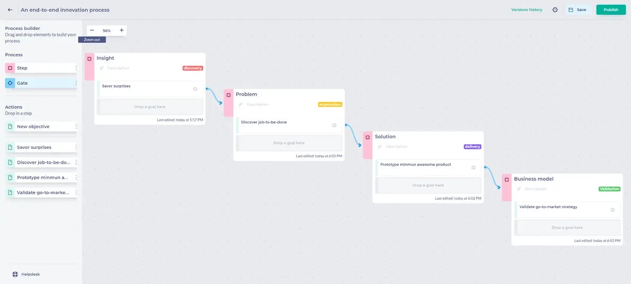
Task: Save the process
Action: 577,10
